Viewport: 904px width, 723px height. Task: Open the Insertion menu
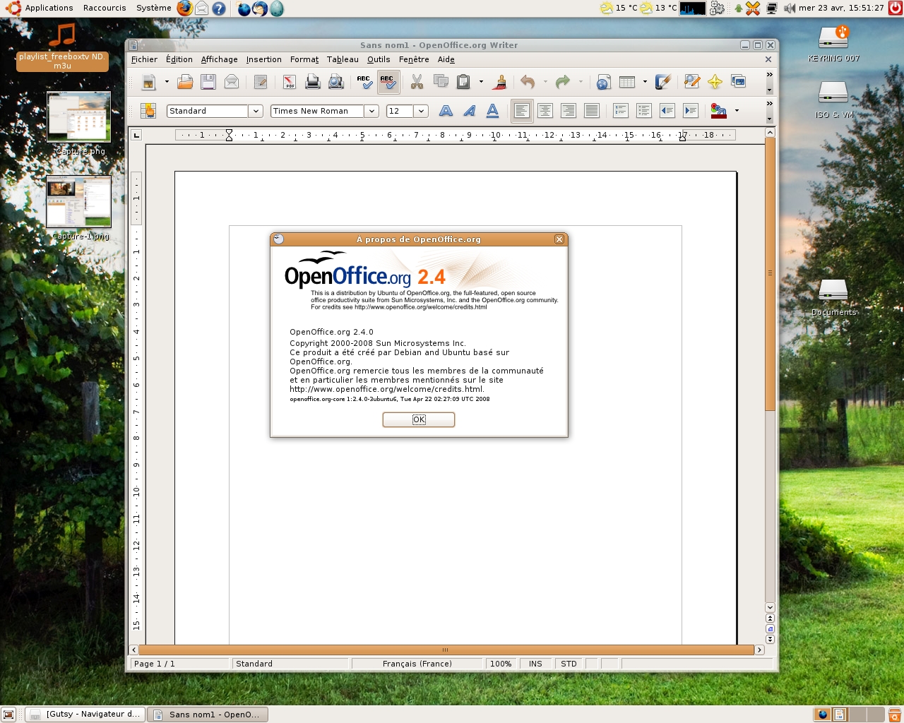point(263,59)
